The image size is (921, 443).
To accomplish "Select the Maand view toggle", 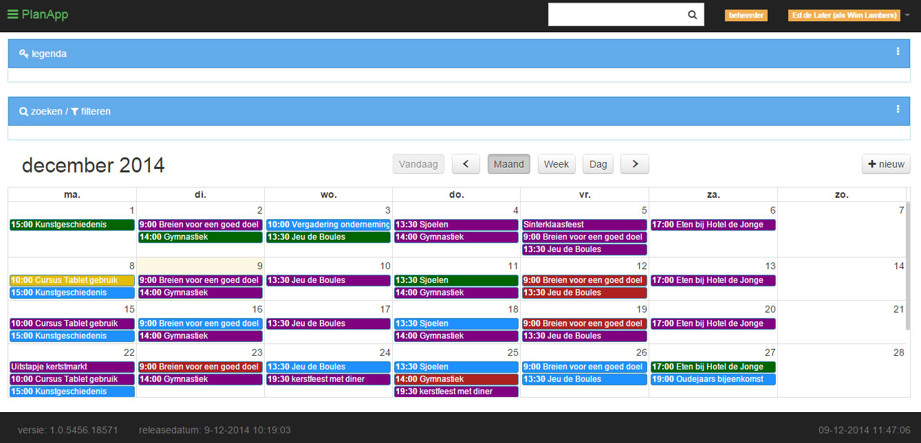I will click(508, 164).
